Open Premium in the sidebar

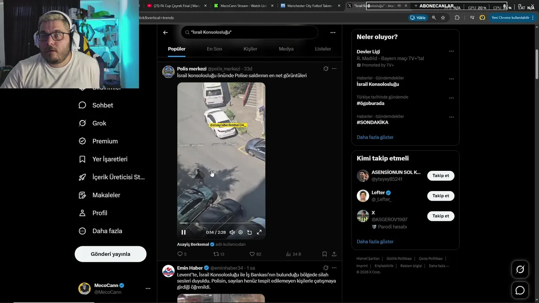(99, 141)
